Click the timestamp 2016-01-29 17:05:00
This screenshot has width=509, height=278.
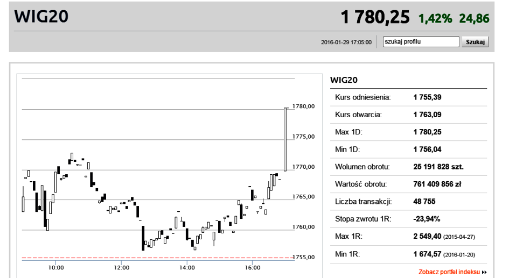pos(346,42)
